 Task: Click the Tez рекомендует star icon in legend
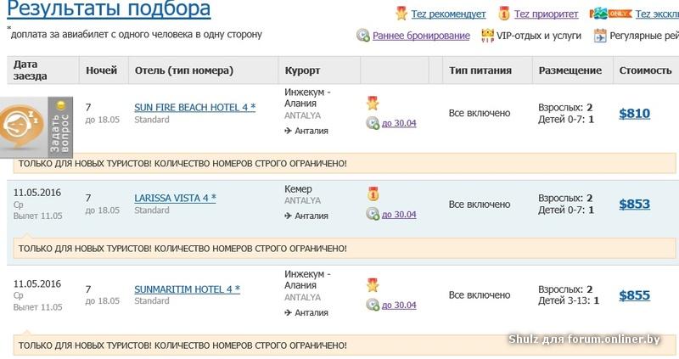(401, 14)
